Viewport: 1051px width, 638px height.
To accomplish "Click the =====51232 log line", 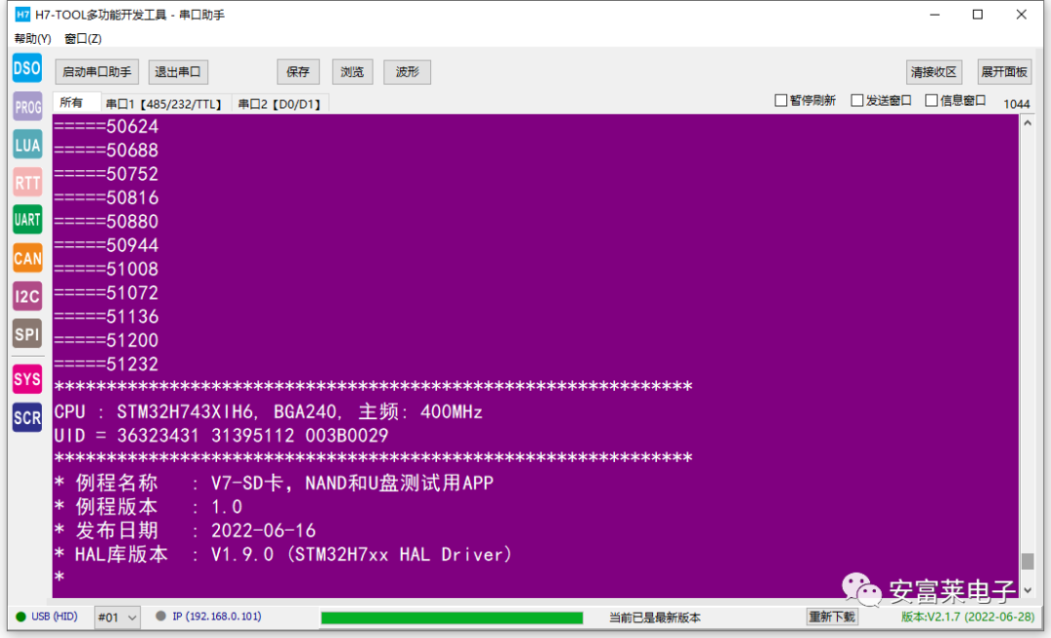I will (x=106, y=364).
